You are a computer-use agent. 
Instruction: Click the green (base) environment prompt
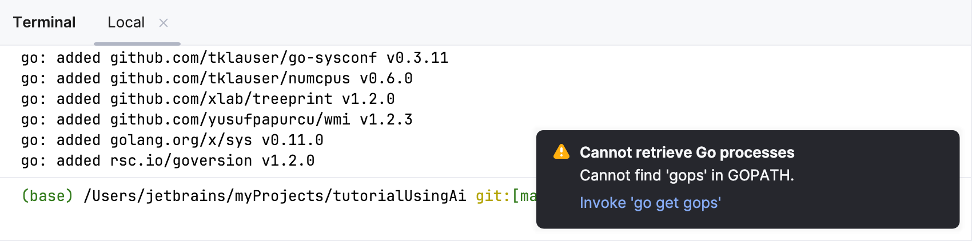[x=47, y=196]
